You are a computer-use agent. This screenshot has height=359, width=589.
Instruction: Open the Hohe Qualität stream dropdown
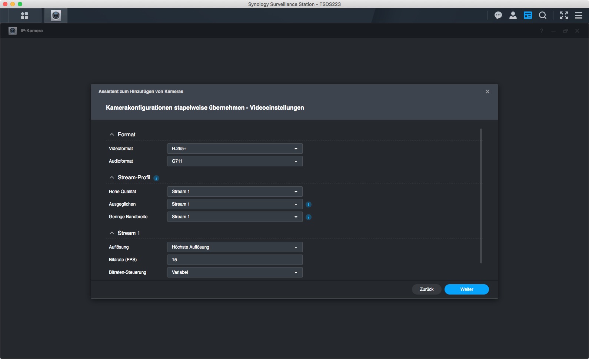point(235,192)
